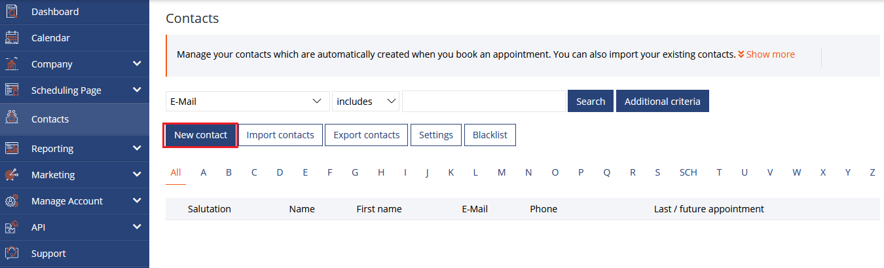Filter contacts by letter F
884x268 pixels.
(x=330, y=172)
